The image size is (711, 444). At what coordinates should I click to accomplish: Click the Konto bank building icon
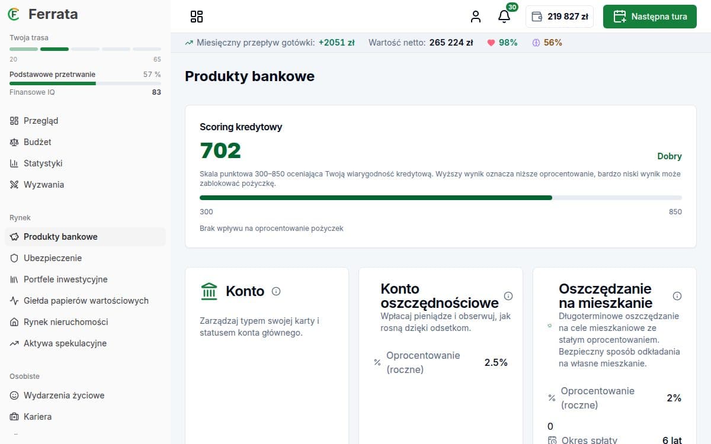209,291
